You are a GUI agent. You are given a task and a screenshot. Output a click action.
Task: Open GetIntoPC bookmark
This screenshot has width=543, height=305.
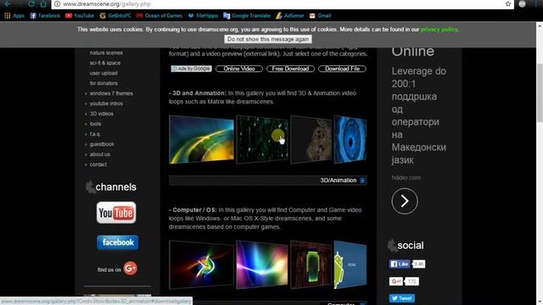point(115,15)
